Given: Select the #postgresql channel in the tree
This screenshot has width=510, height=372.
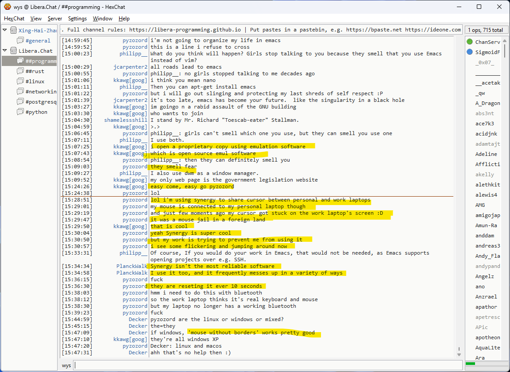Looking at the screenshot, I should 41,102.
